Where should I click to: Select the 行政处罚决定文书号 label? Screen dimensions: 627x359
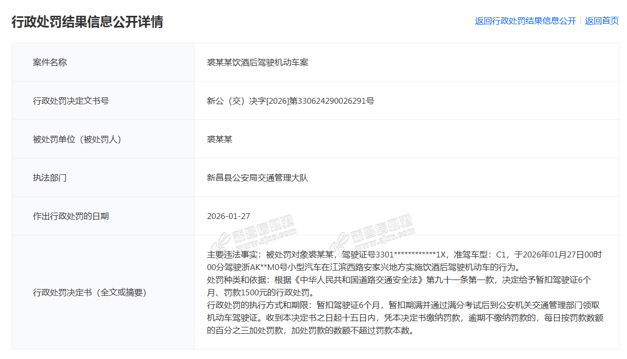[71, 101]
